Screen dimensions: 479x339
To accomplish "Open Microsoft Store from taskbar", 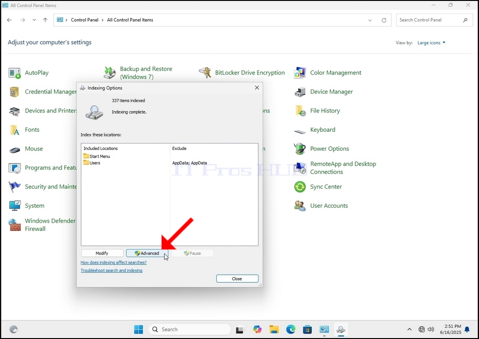I will pos(308,330).
